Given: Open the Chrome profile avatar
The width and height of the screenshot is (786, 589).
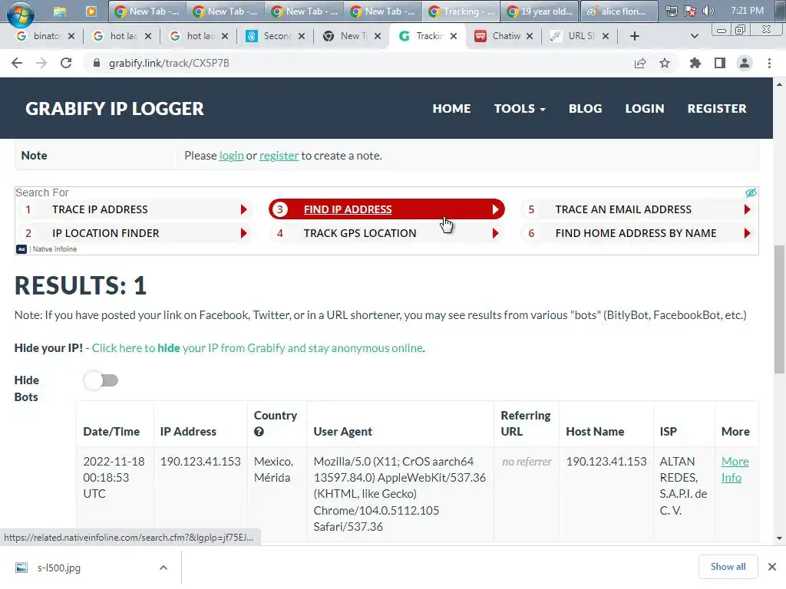Looking at the screenshot, I should click(x=745, y=63).
